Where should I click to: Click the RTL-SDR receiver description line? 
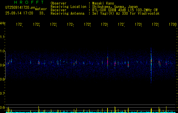click(125, 10)
